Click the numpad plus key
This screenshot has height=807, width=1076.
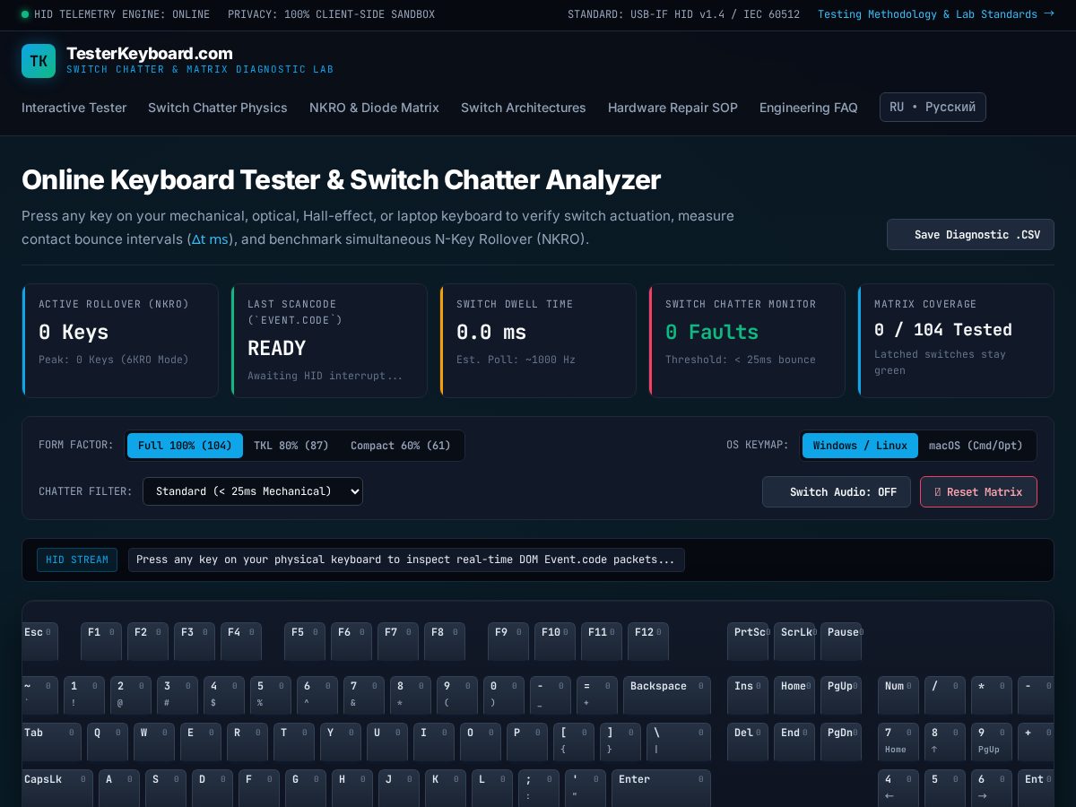pyautogui.click(x=1036, y=742)
